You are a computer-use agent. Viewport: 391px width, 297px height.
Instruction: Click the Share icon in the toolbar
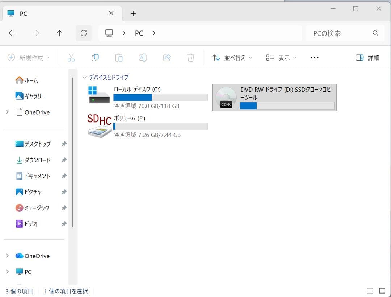[167, 57]
